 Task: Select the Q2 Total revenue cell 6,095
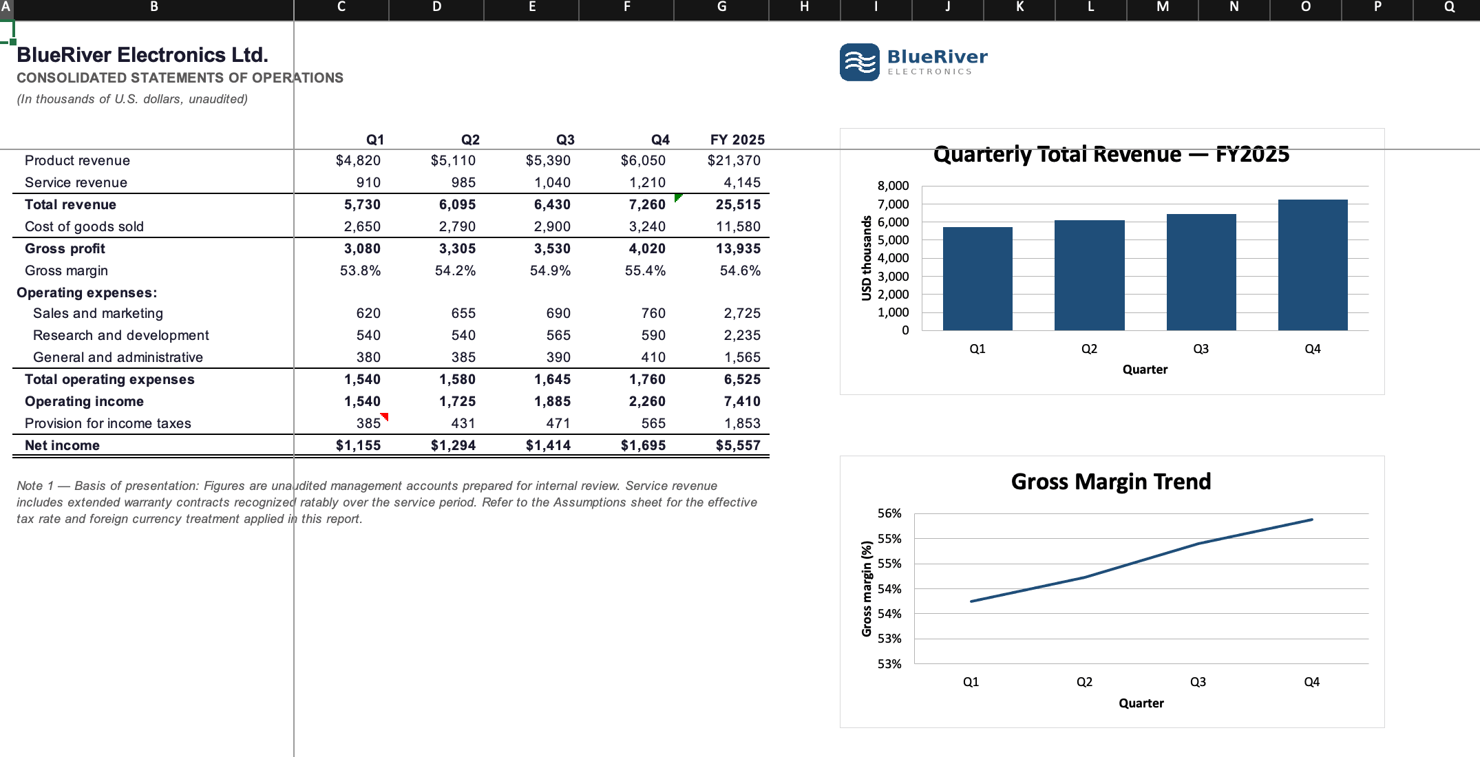436,204
